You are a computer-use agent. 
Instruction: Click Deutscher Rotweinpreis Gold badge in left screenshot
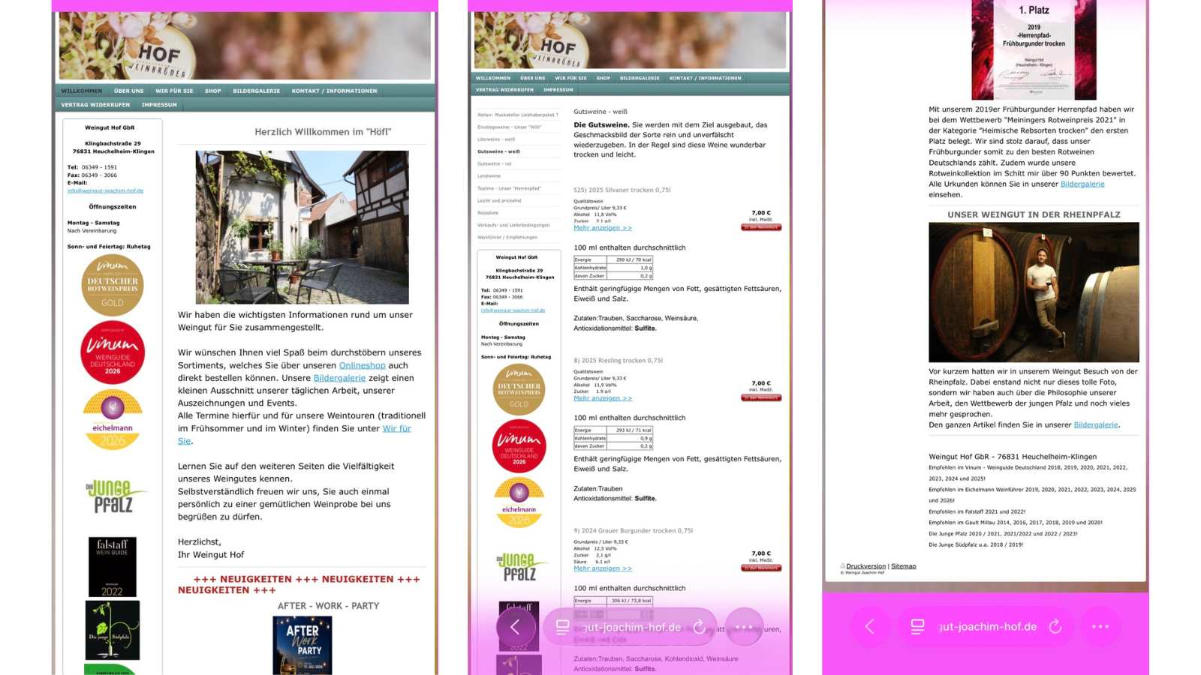tap(113, 285)
